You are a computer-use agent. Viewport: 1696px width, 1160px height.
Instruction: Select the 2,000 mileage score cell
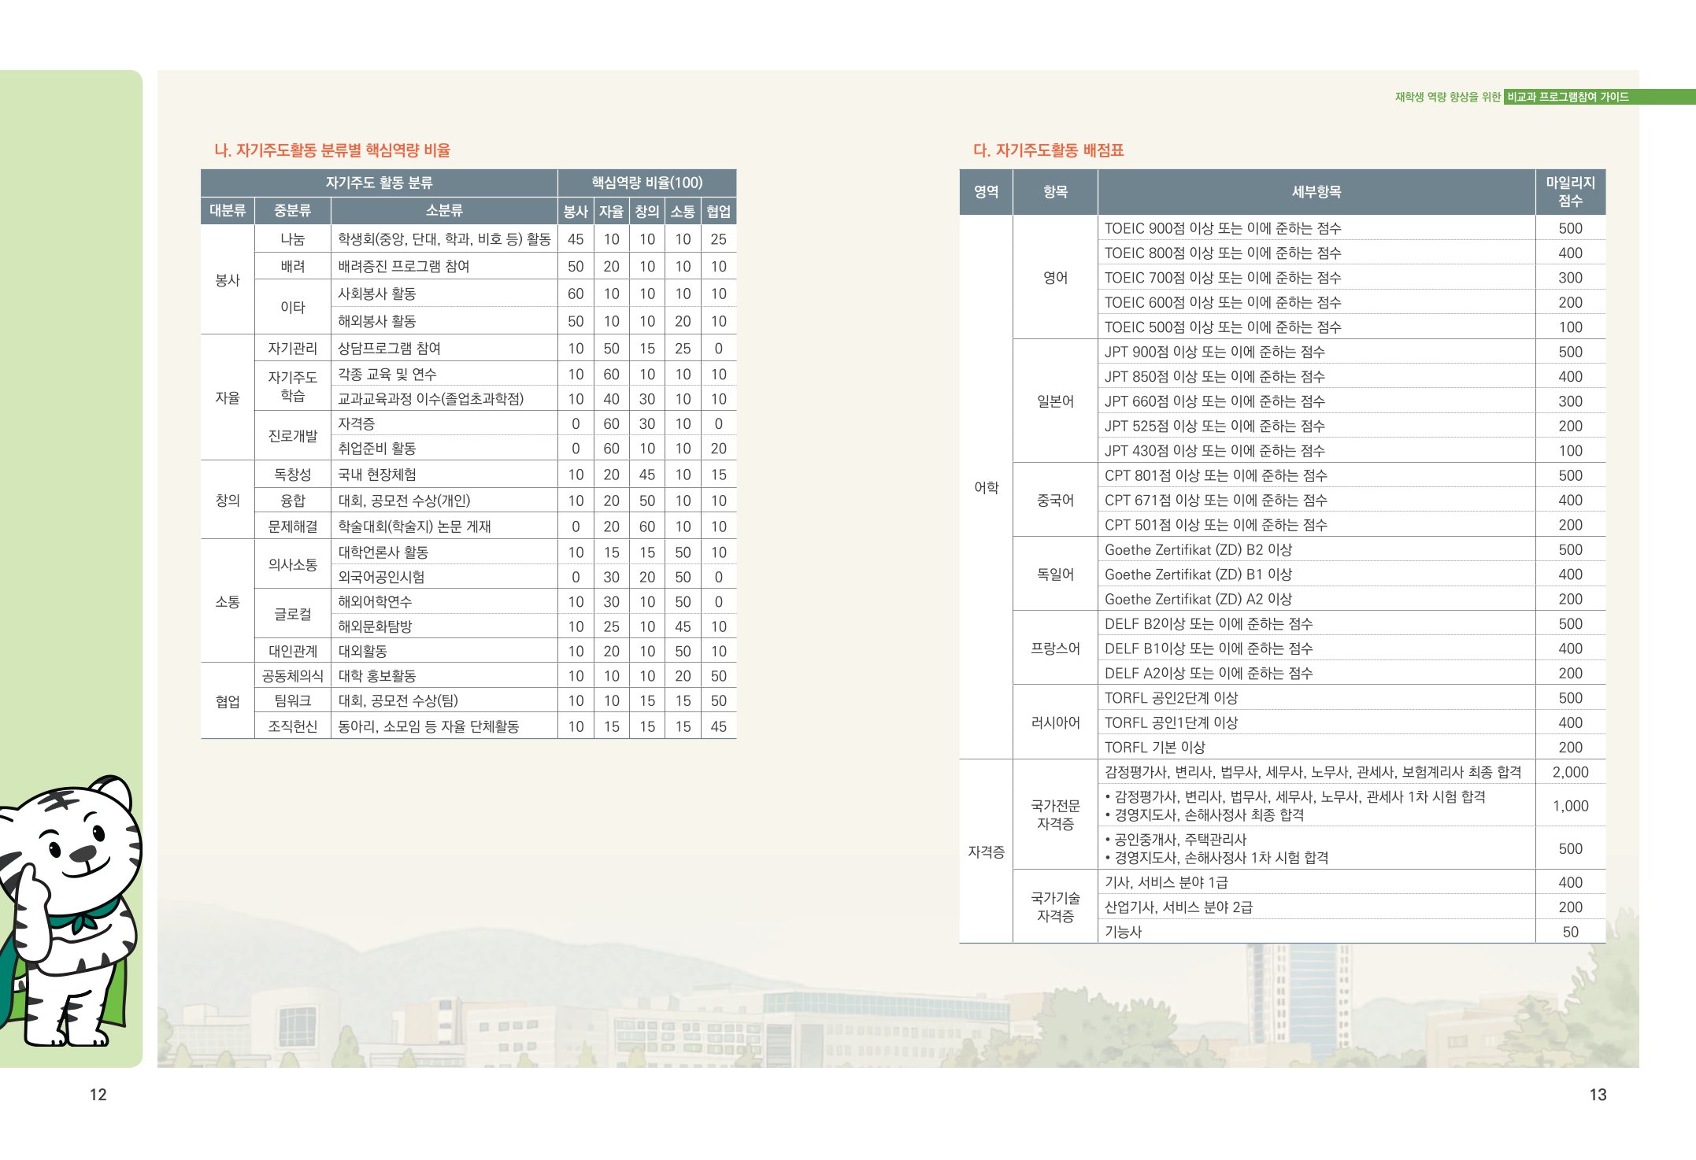click(1569, 772)
